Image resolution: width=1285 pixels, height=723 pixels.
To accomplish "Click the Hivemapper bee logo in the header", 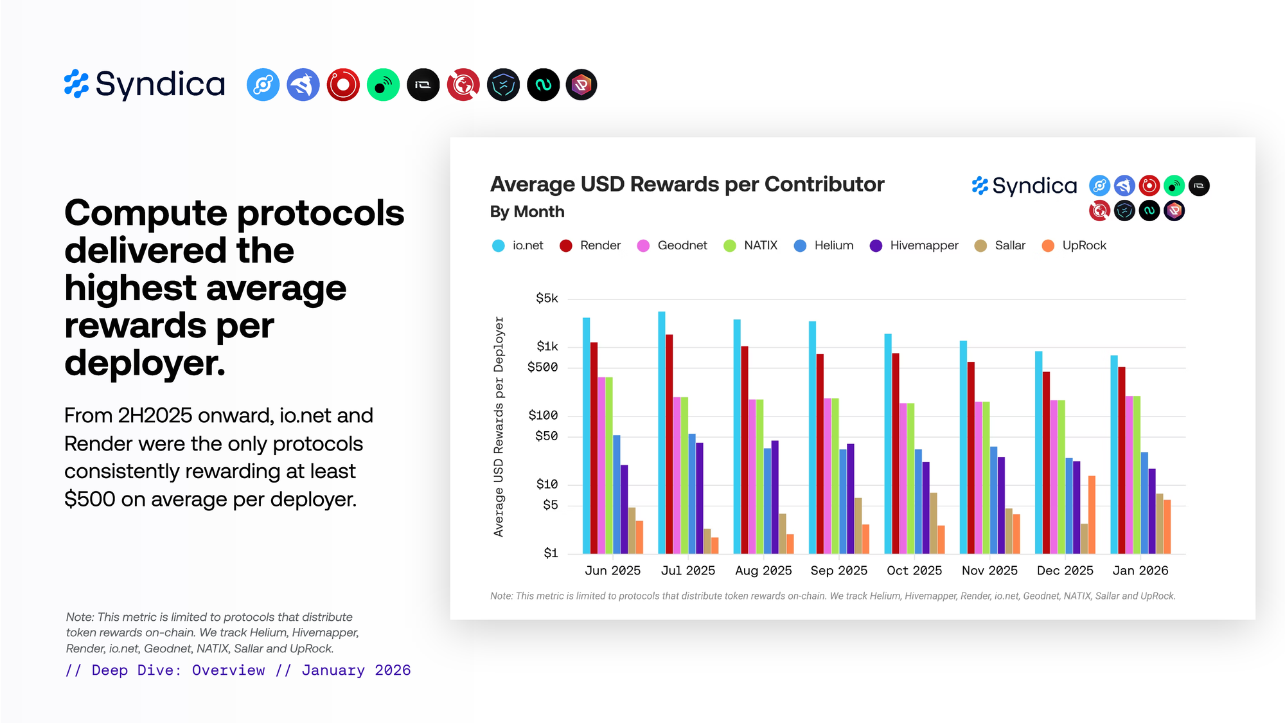I will point(303,85).
